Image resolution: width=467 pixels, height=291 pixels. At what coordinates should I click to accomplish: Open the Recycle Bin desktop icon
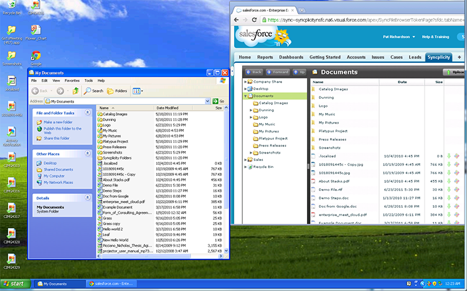[12, 7]
